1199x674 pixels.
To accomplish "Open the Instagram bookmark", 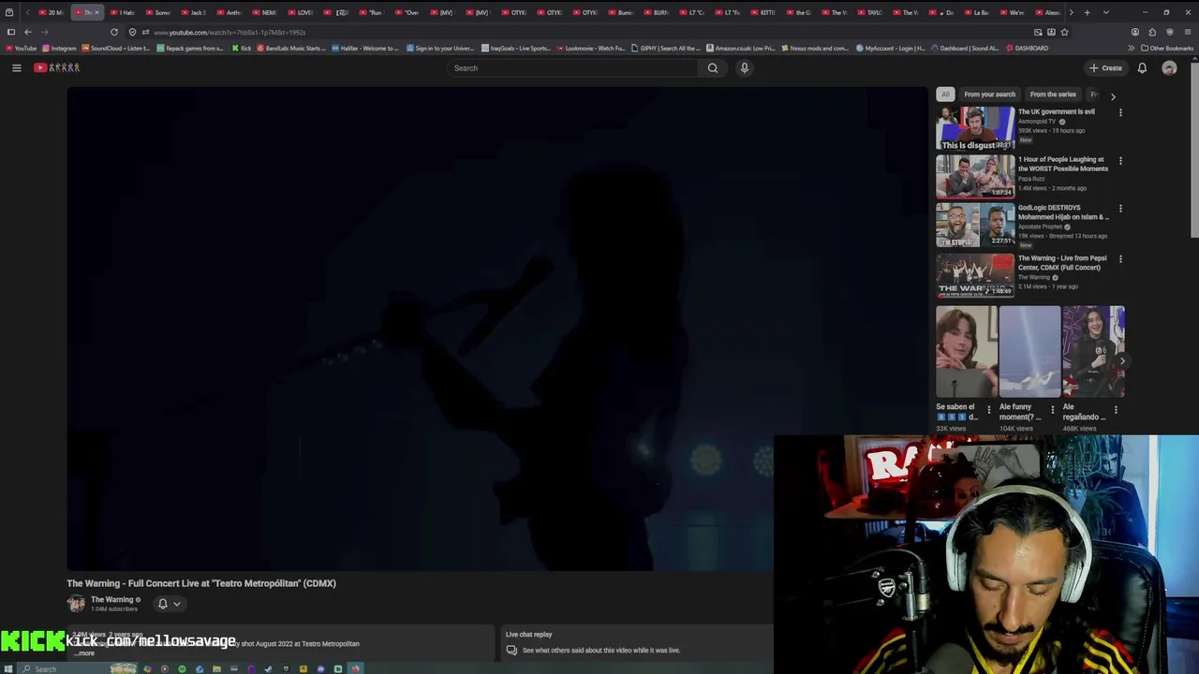I will 59,48.
